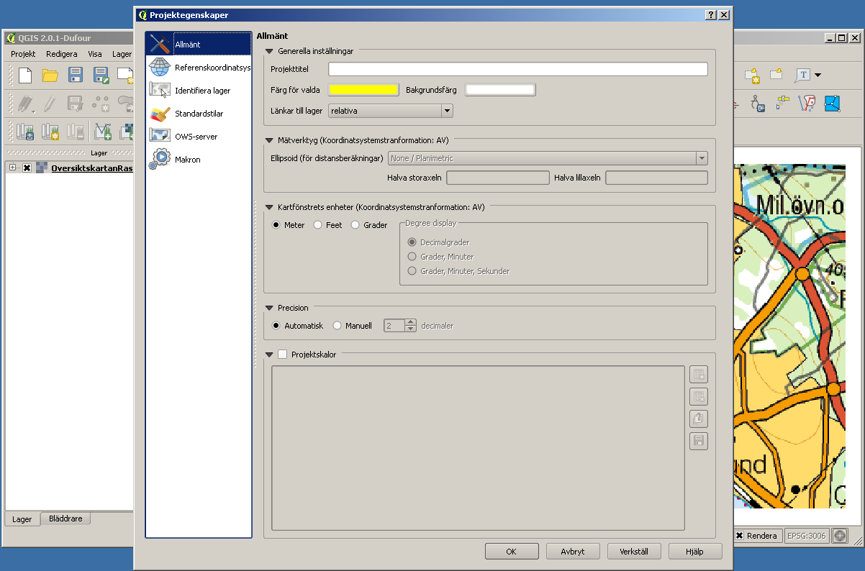The image size is (865, 571).
Task: Collapse the Generella inställningar section
Action: tap(270, 51)
